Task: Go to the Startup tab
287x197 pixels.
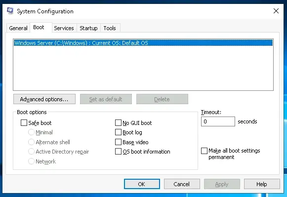Action: [x=88, y=28]
